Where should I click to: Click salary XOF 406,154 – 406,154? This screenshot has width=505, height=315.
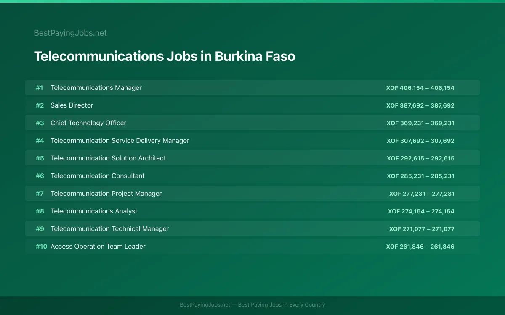pos(420,88)
